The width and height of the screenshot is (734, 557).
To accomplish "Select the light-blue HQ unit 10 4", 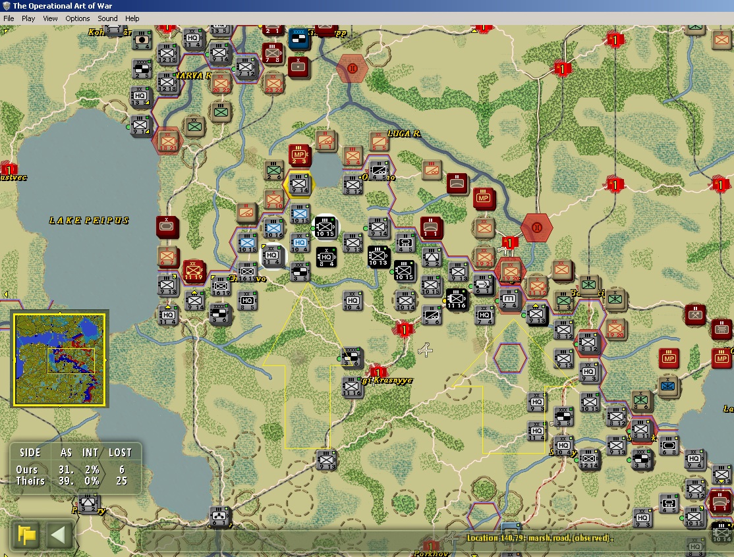I will 300,242.
